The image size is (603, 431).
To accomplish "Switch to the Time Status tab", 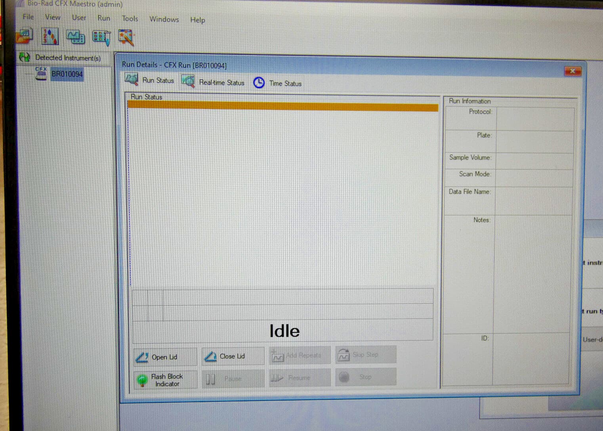I will (285, 83).
